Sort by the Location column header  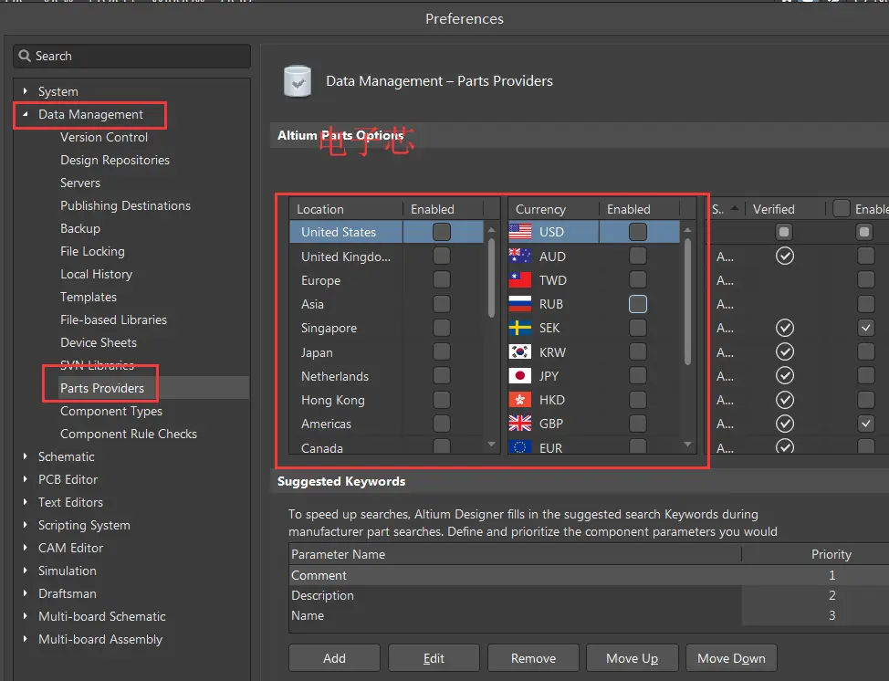(346, 209)
